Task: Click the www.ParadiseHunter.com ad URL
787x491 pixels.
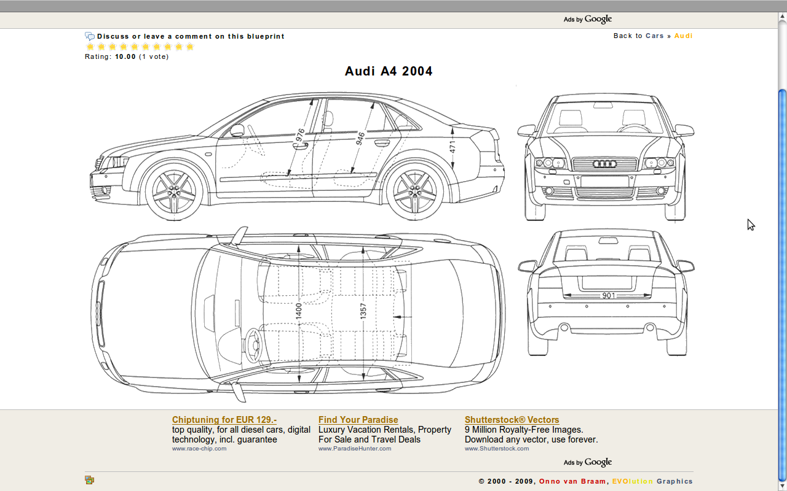Action: [355, 449]
